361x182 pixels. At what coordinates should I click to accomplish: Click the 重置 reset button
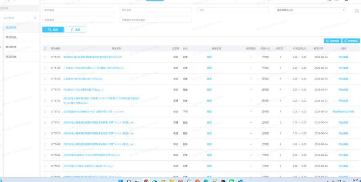(x=75, y=29)
